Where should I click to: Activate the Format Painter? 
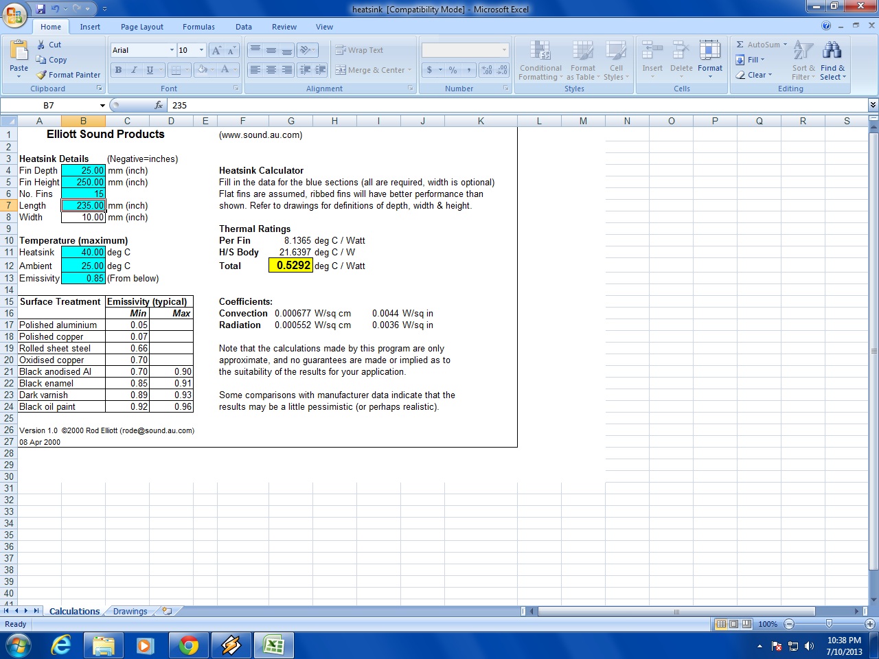(x=68, y=75)
